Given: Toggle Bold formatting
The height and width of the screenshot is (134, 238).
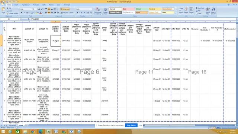Looking at the screenshot, I should tap(22, 13).
